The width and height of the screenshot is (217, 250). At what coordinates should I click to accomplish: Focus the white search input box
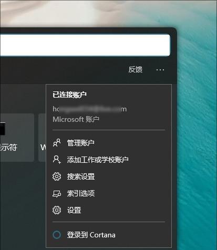click(85, 45)
